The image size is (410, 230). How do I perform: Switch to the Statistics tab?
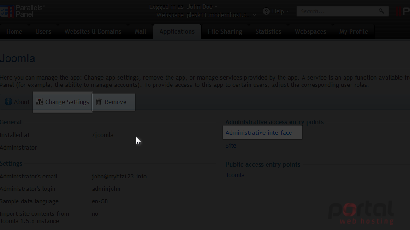pyautogui.click(x=268, y=32)
